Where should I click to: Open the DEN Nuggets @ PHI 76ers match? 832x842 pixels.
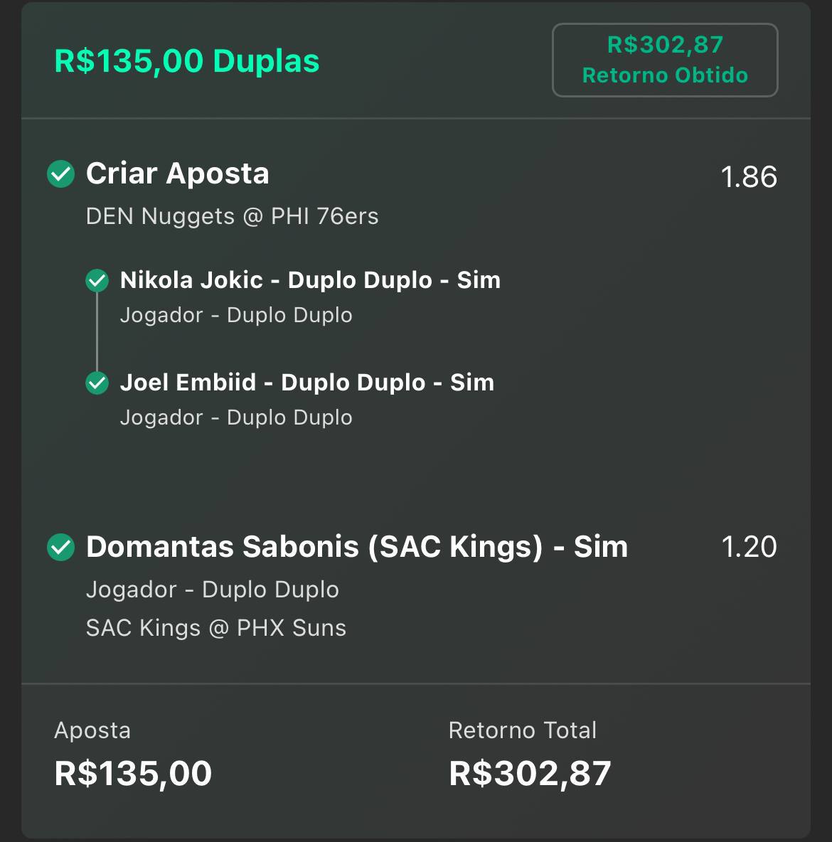coord(232,216)
